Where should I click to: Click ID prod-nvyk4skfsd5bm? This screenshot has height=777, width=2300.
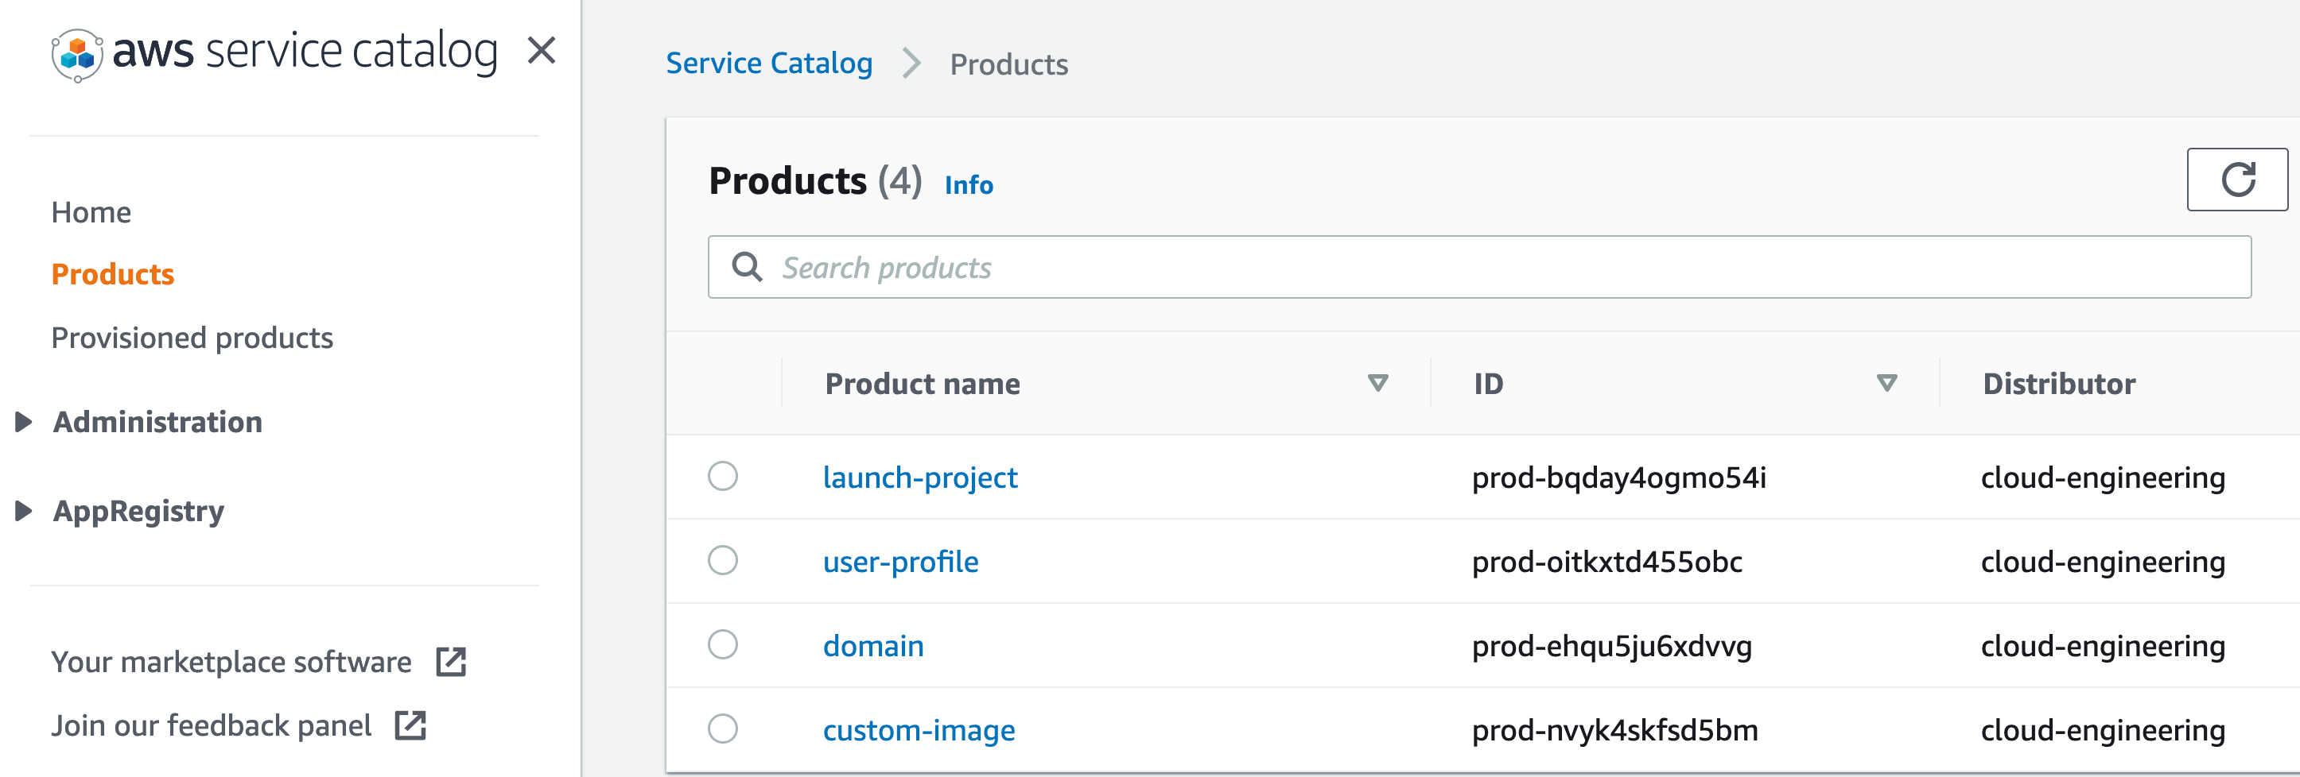click(1614, 729)
